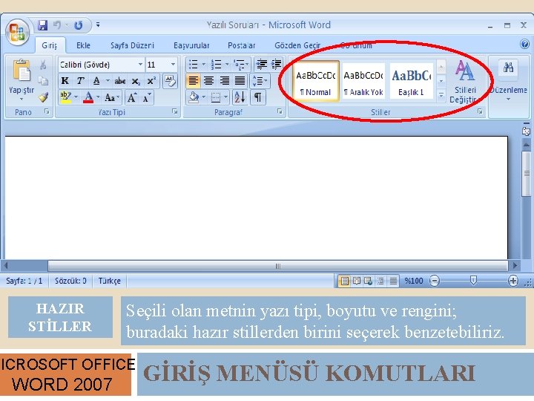
Task: Apply yellow text highlight color
Action: click(65, 97)
